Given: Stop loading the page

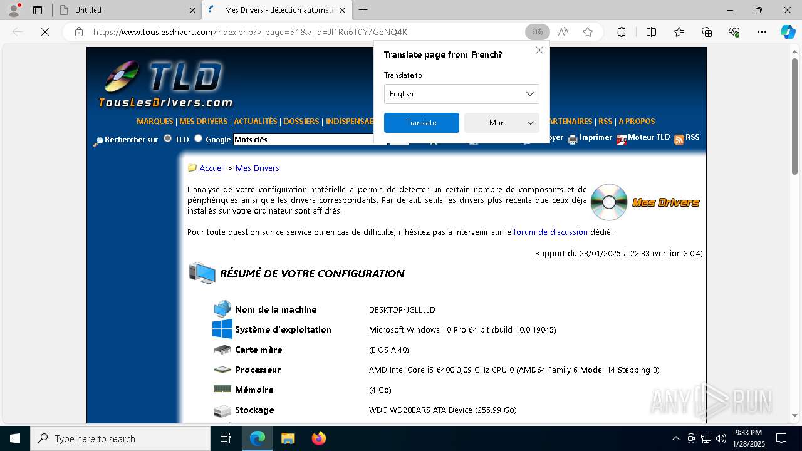Looking at the screenshot, I should point(45,32).
